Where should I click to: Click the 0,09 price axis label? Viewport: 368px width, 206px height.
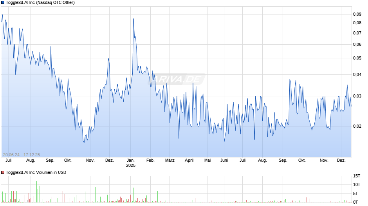point(357,14)
